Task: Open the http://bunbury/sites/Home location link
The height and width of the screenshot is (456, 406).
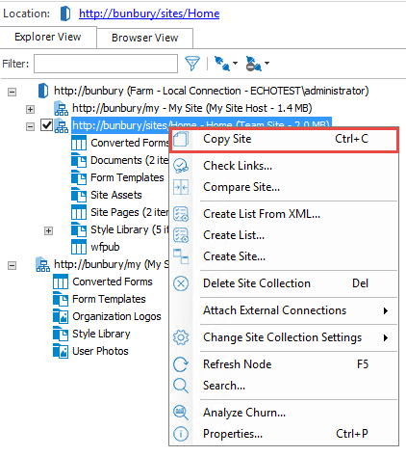Action: (149, 13)
